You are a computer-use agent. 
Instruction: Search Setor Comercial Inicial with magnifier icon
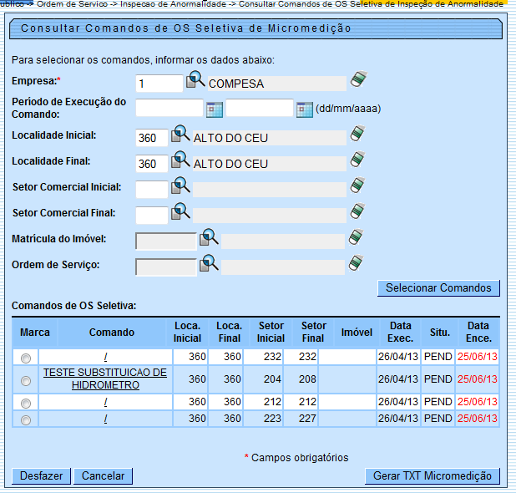(181, 187)
